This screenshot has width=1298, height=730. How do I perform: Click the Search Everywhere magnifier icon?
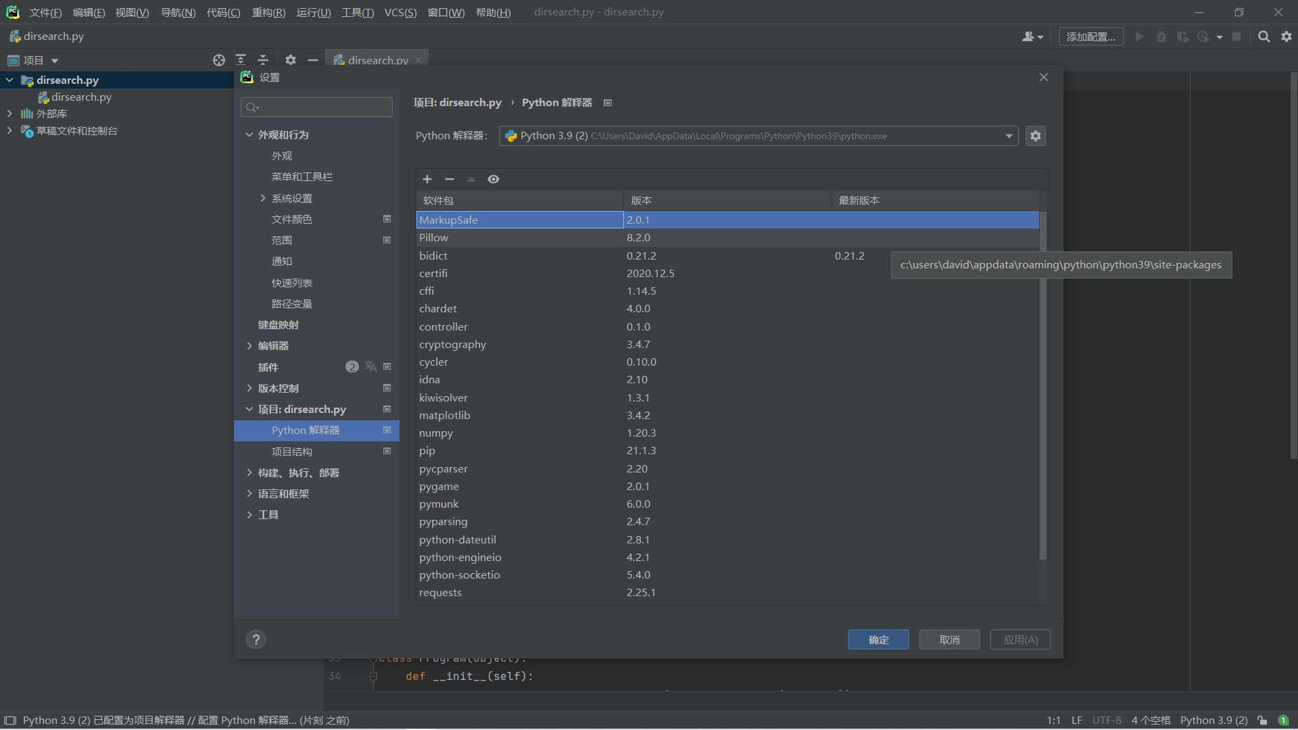pos(1264,36)
